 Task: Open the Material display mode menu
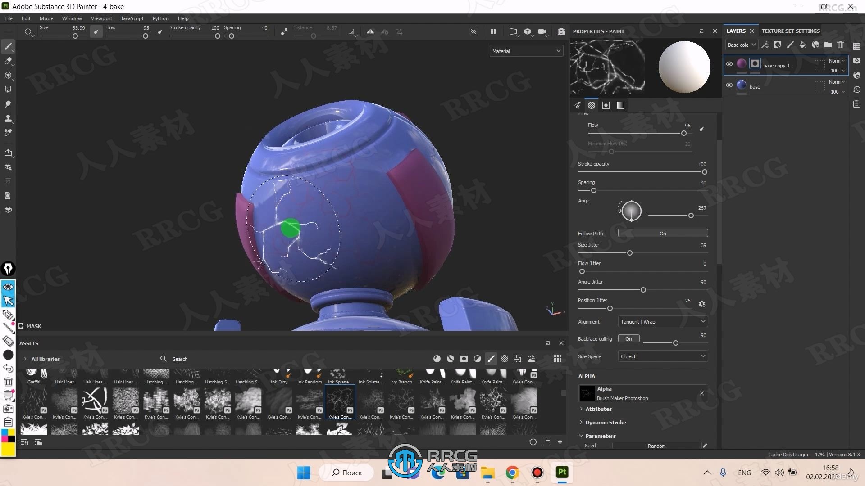pos(525,50)
